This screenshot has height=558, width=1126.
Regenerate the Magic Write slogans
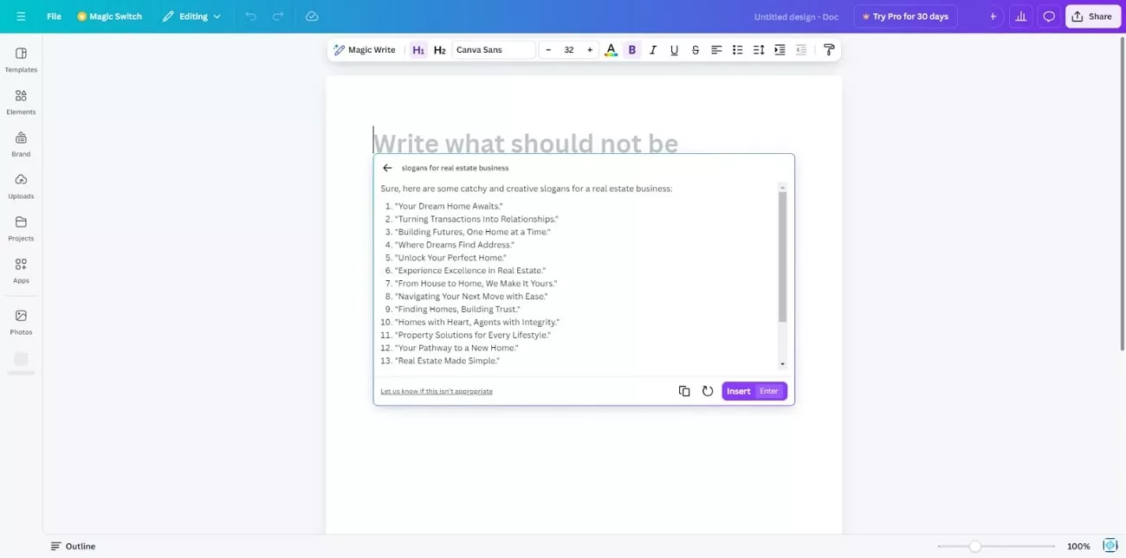tap(708, 391)
